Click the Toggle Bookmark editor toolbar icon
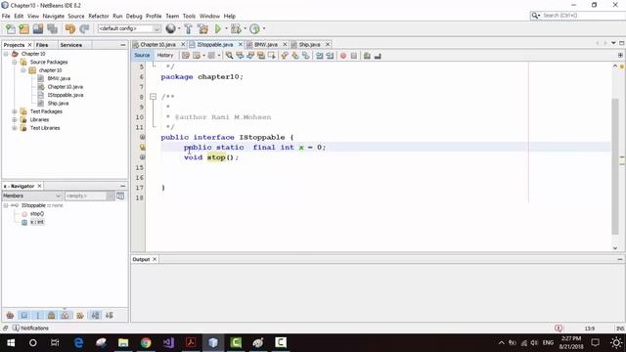The height and width of the screenshot is (352, 626). click(x=306, y=56)
